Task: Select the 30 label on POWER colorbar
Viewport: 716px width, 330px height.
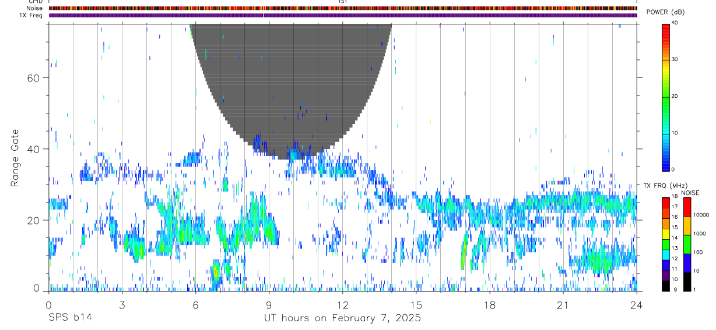Action: coord(675,59)
